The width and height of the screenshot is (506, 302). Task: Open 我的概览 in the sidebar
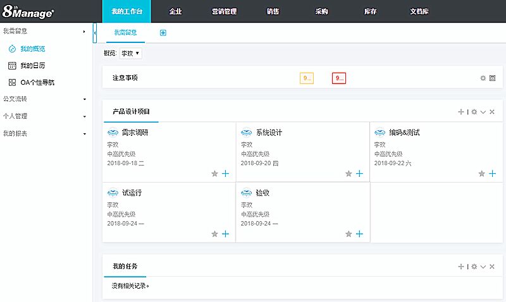coord(32,49)
